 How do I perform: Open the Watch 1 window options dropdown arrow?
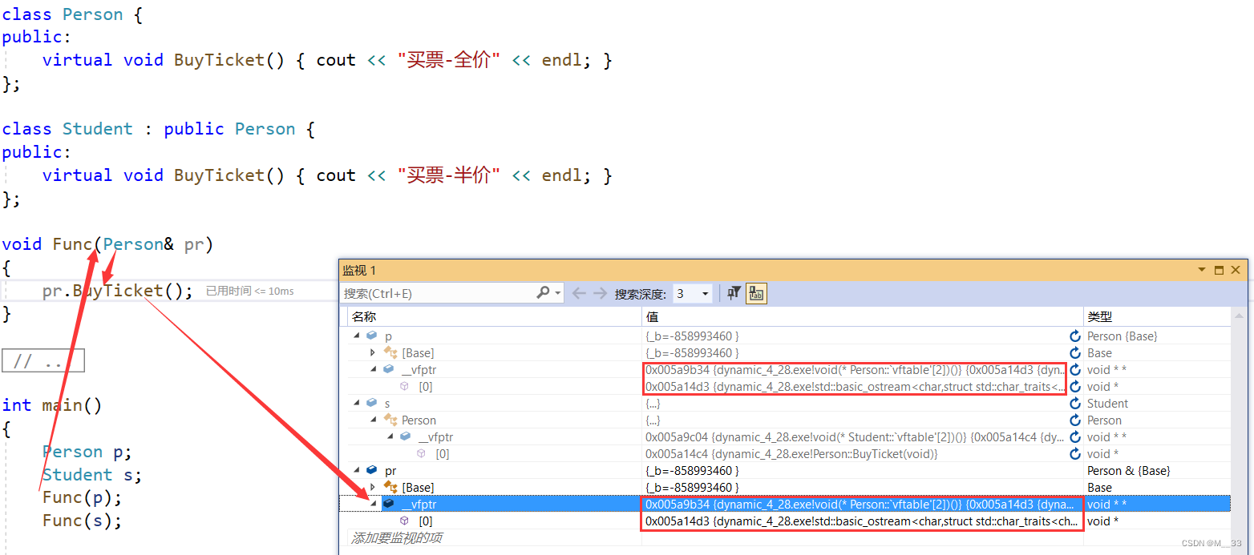[1202, 270]
